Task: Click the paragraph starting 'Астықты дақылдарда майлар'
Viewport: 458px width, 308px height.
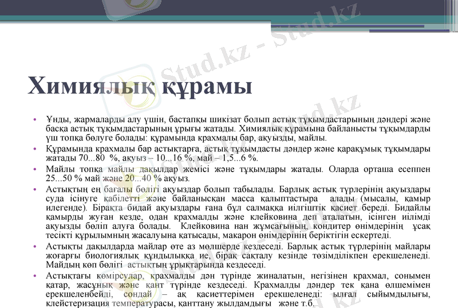Action: [x=238, y=255]
